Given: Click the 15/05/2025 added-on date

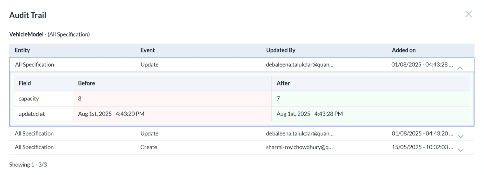Looking at the screenshot, I should tap(422, 147).
